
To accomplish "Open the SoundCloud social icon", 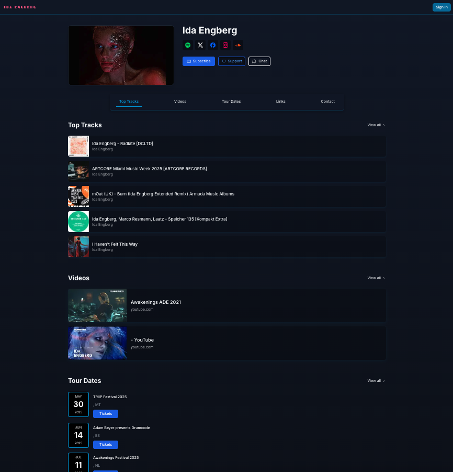I will [238, 46].
